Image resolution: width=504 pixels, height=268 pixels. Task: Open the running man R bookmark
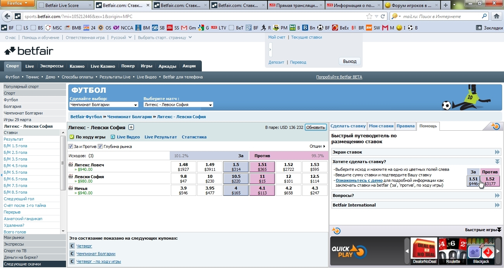[266, 28]
